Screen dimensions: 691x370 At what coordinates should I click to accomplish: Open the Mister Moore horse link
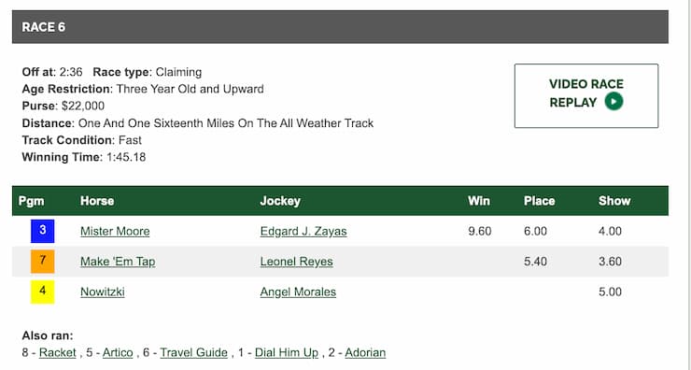[x=115, y=232]
